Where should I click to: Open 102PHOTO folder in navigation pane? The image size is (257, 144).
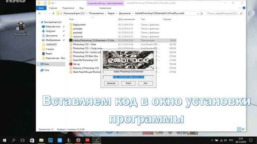tap(51, 44)
